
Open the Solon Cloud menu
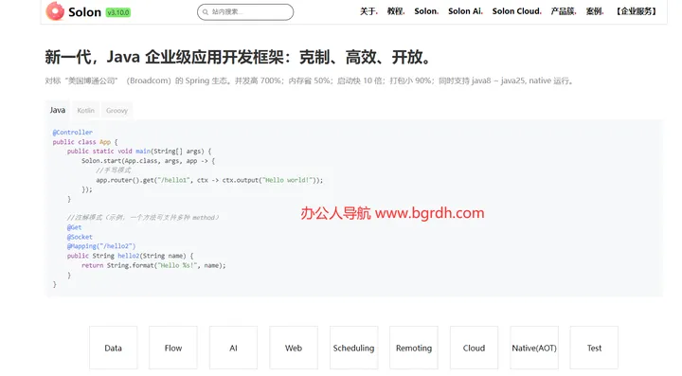516,11
